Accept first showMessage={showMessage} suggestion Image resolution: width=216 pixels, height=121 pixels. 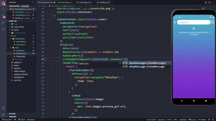coord(146,63)
